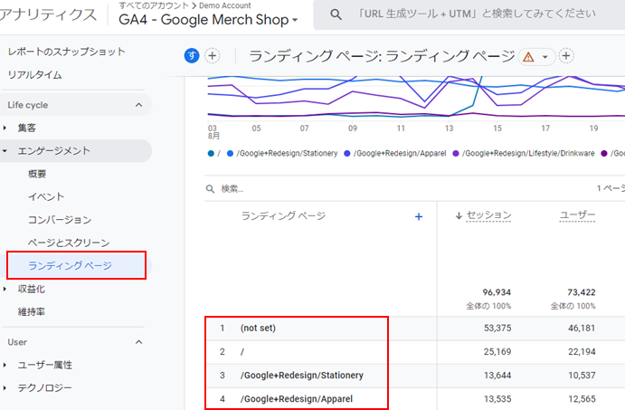The height and width of the screenshot is (410, 625).
Task: Open the GA4 - Google Merch Shop property dropdown
Action: [x=208, y=20]
